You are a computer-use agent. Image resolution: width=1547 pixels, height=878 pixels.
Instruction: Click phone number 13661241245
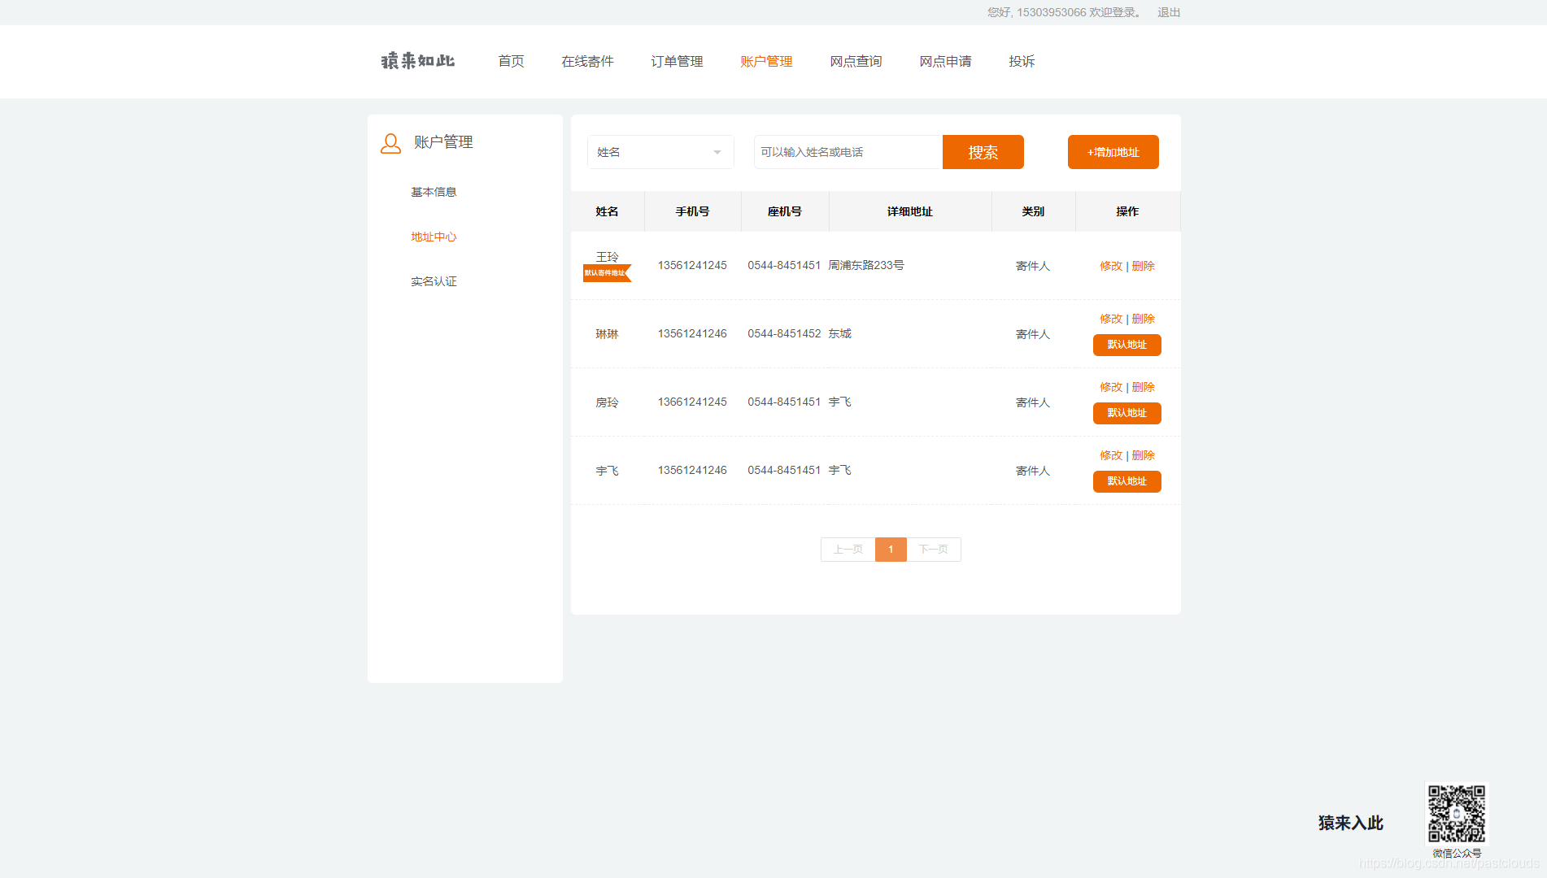point(692,402)
